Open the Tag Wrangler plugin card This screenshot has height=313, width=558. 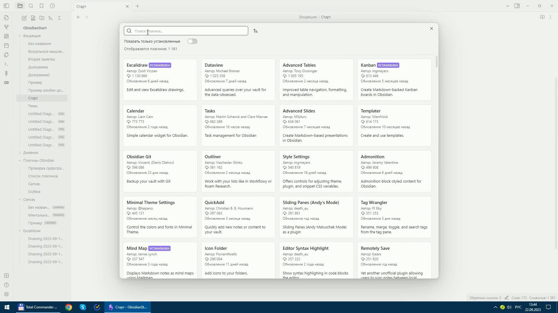[394, 217]
